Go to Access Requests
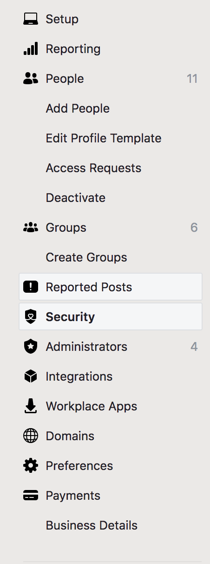The height and width of the screenshot is (564, 210). (93, 168)
